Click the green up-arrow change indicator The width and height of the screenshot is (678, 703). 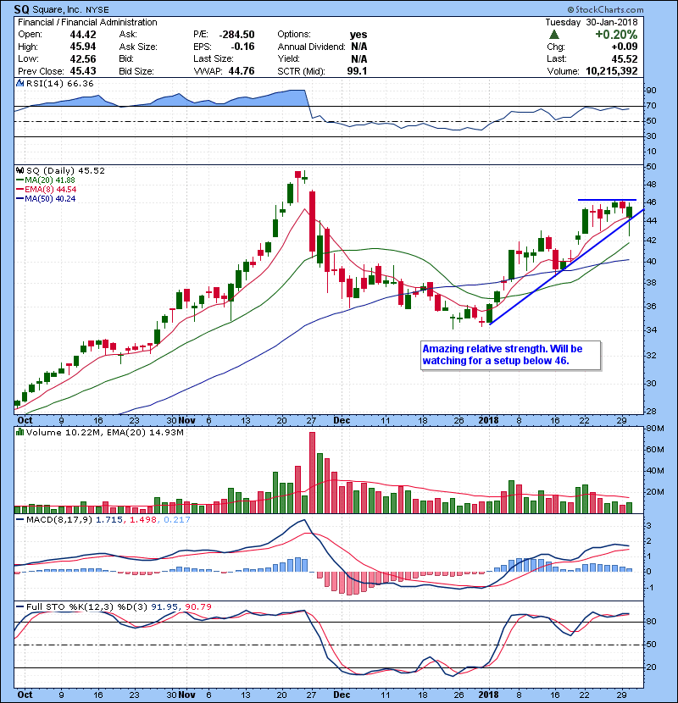pos(554,34)
